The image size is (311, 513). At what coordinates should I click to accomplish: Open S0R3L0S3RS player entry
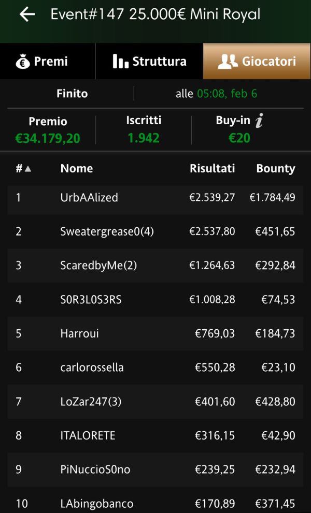[x=155, y=299]
